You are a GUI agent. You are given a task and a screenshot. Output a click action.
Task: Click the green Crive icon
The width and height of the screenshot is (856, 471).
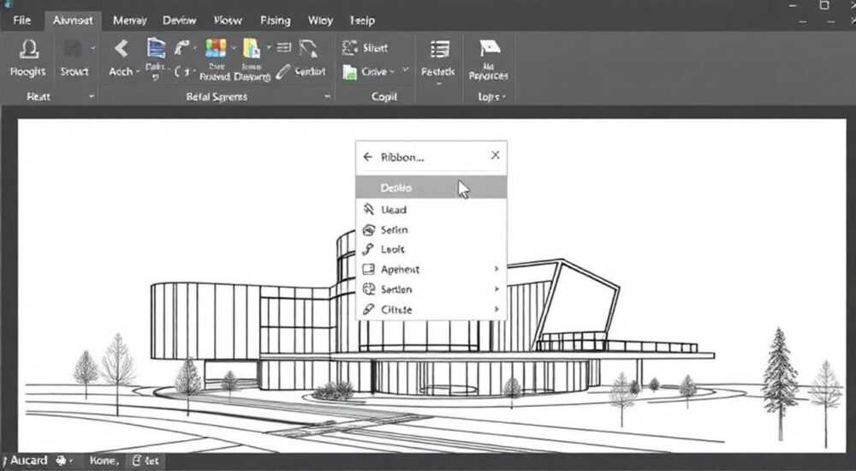tap(349, 72)
